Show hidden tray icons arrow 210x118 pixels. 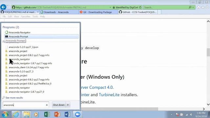[172, 115]
